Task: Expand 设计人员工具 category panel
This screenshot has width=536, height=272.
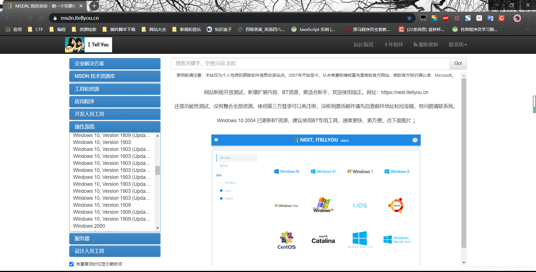Action: [115, 251]
